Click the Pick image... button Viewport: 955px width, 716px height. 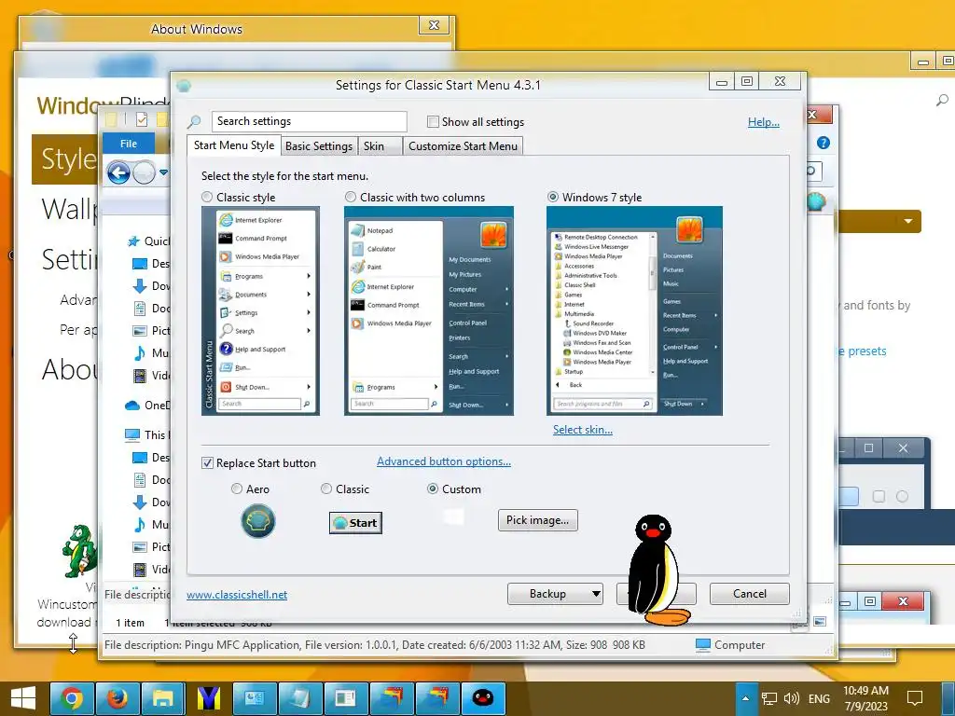click(538, 520)
